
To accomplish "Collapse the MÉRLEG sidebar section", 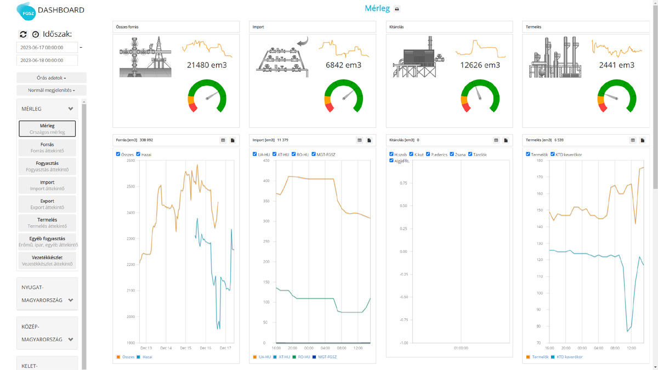I will click(x=47, y=109).
